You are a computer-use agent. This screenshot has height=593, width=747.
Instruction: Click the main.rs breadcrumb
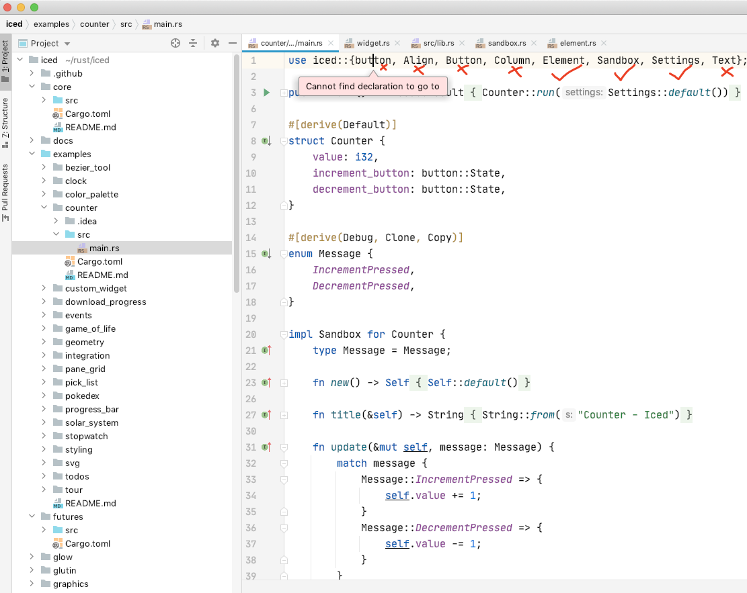click(163, 24)
